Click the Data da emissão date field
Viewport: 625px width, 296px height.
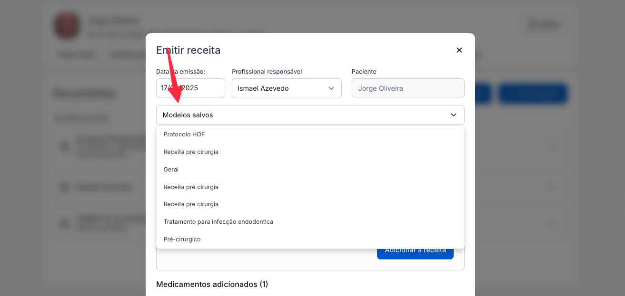pos(190,88)
